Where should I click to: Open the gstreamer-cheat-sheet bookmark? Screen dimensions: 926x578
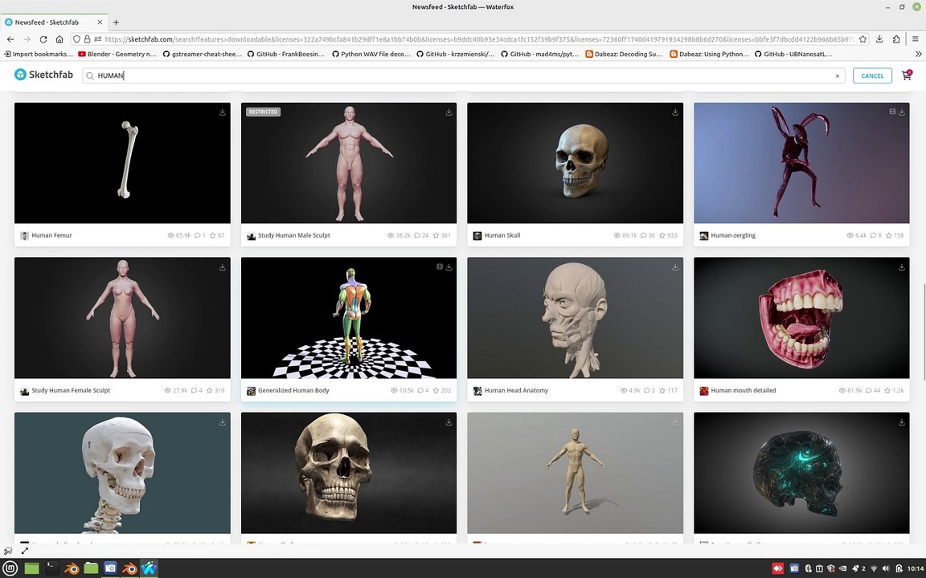(x=202, y=55)
